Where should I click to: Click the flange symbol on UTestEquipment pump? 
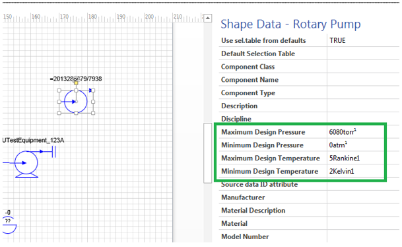click(x=53, y=152)
